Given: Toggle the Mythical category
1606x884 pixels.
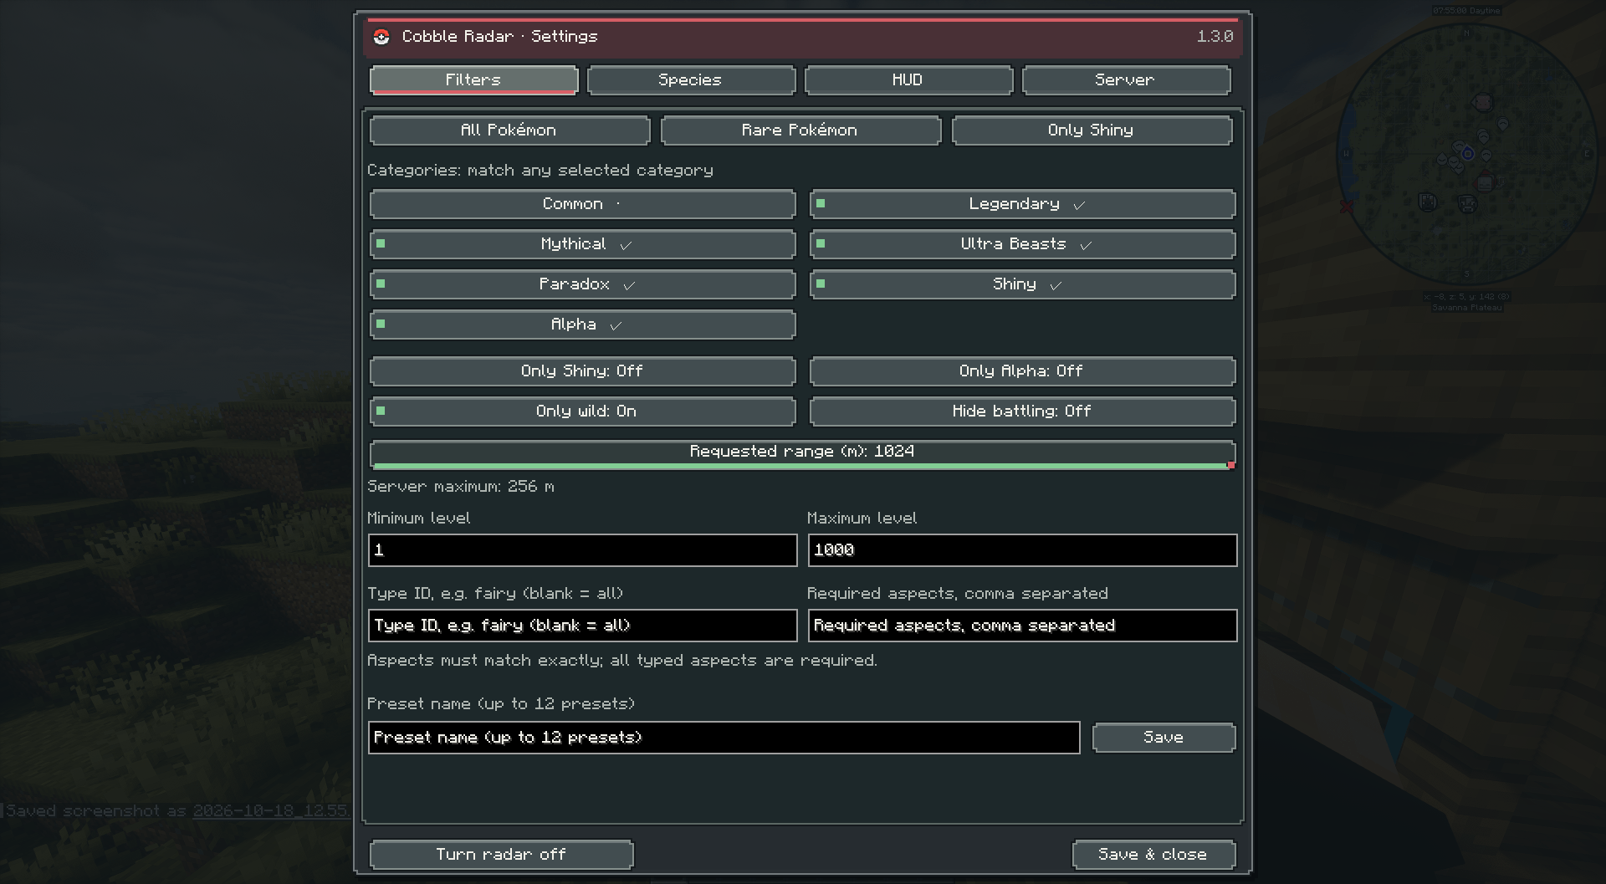Looking at the screenshot, I should pos(582,244).
